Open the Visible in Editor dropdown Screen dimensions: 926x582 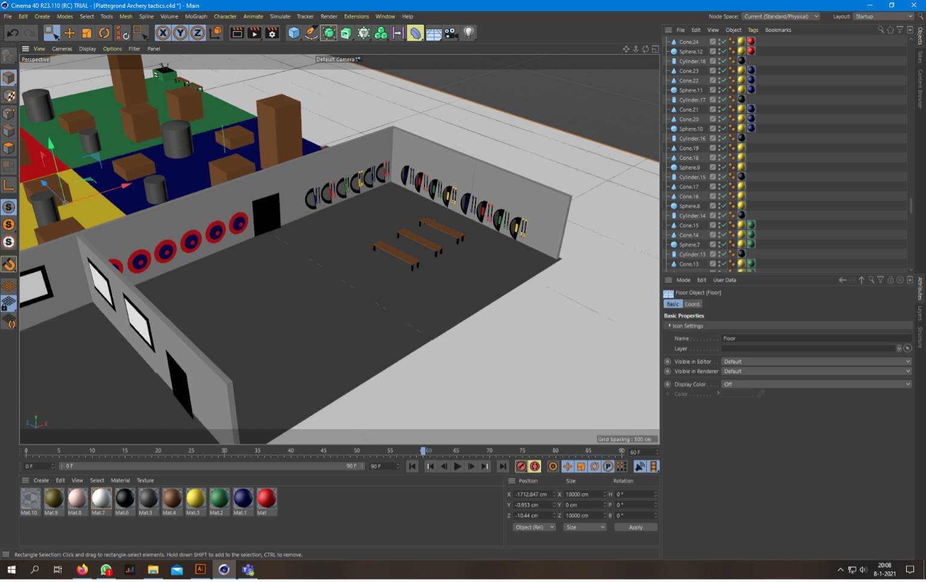816,361
